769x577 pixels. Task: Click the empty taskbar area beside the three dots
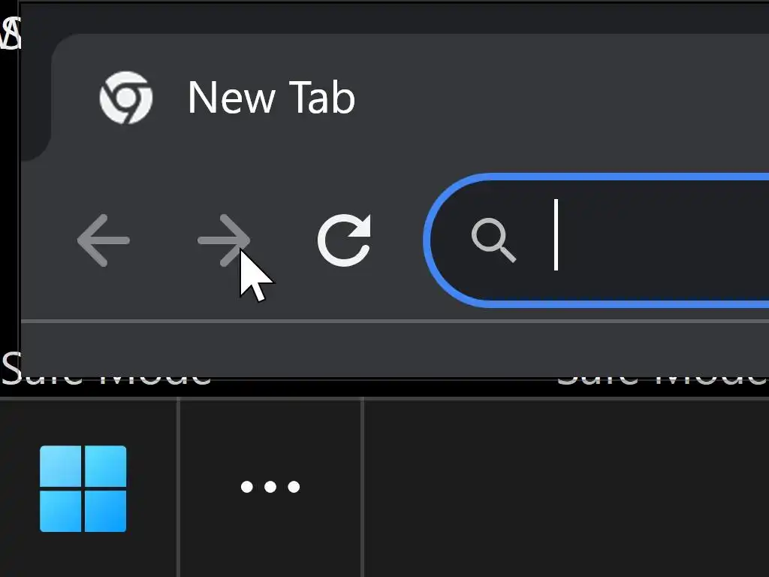click(x=566, y=488)
